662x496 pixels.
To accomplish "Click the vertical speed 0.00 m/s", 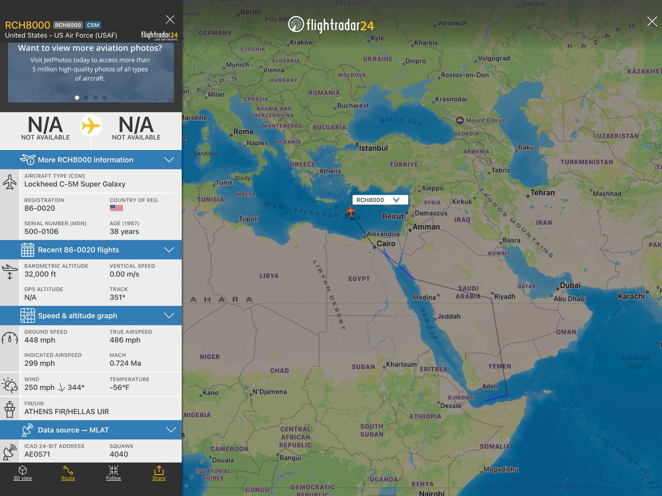I will coord(124,274).
